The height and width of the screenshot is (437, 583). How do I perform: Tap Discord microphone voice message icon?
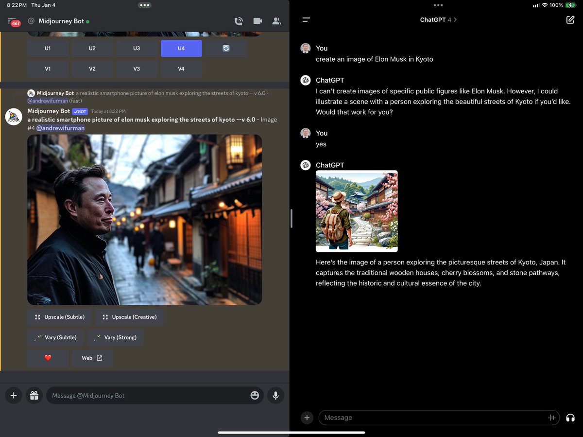click(275, 396)
